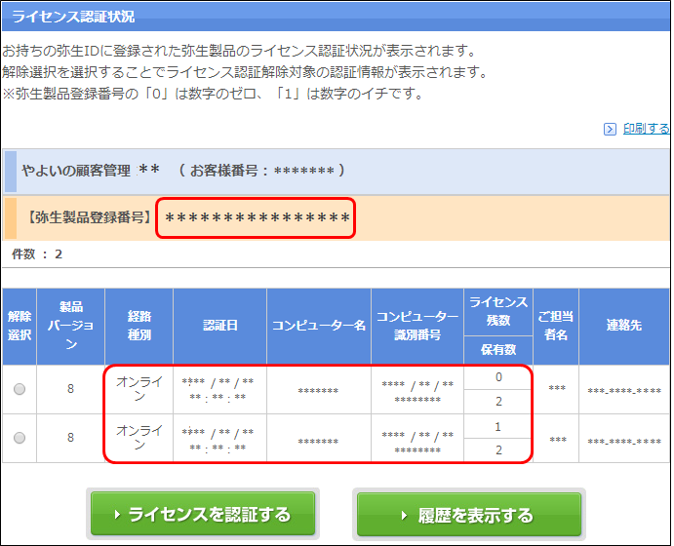The height and width of the screenshot is (546, 674).
Task: Click the first row's masked authentication date
Action: (x=218, y=389)
